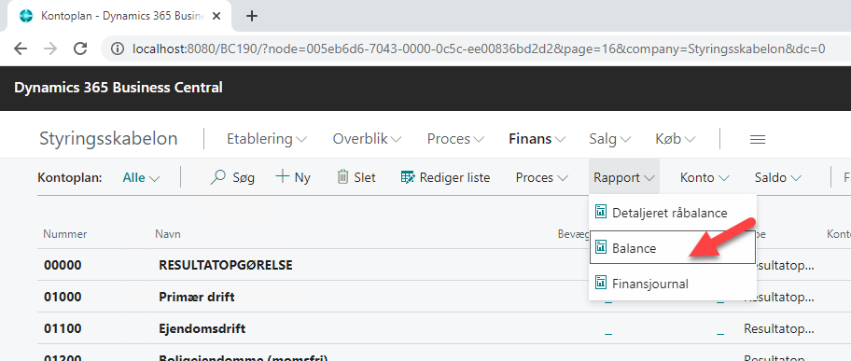Expand the Saldo action menu
The width and height of the screenshot is (851, 361).
point(778,177)
